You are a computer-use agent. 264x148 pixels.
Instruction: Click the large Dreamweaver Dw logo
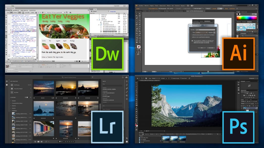pyautogui.click(x=108, y=54)
